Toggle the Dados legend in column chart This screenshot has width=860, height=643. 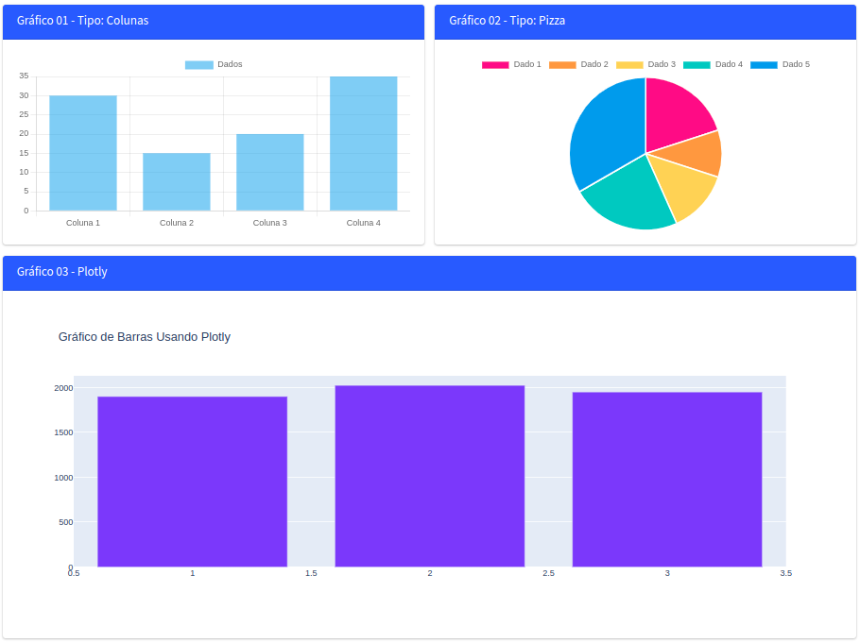214,64
